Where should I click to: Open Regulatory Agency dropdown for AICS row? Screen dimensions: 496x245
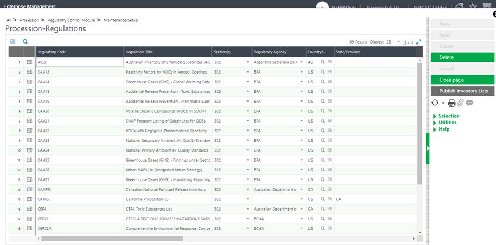coord(301,62)
